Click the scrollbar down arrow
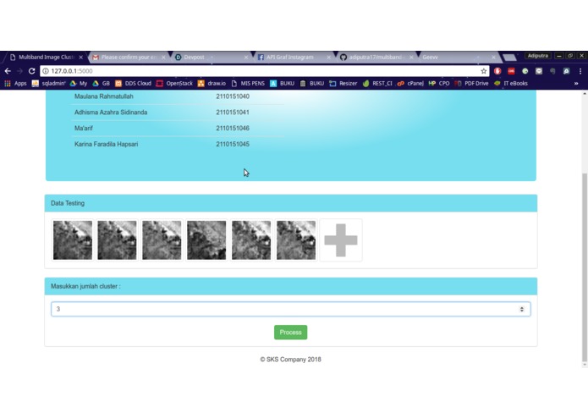 (x=585, y=365)
